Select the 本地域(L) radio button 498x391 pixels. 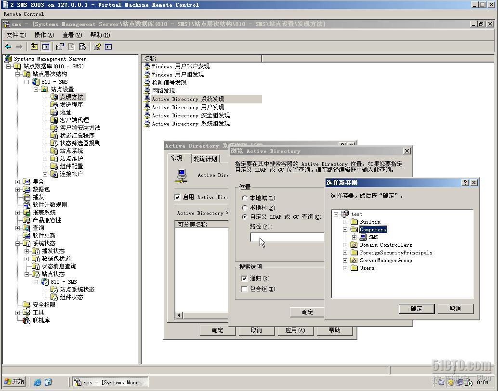(x=245, y=198)
